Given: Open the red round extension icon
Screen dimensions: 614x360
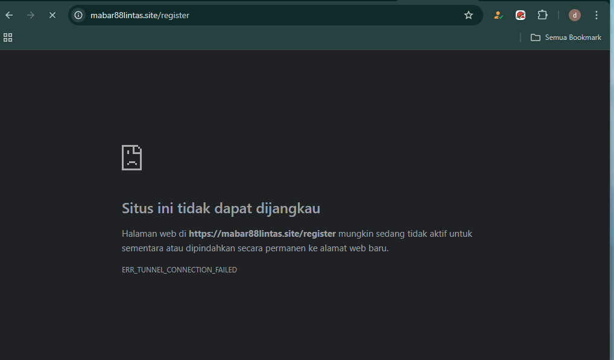Looking at the screenshot, I should 521,15.
